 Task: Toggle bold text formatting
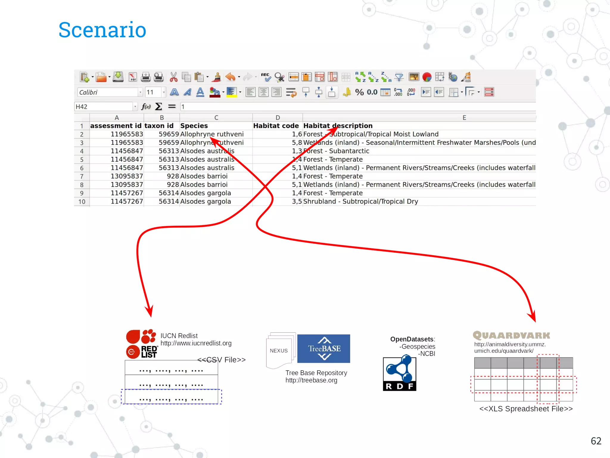(174, 92)
